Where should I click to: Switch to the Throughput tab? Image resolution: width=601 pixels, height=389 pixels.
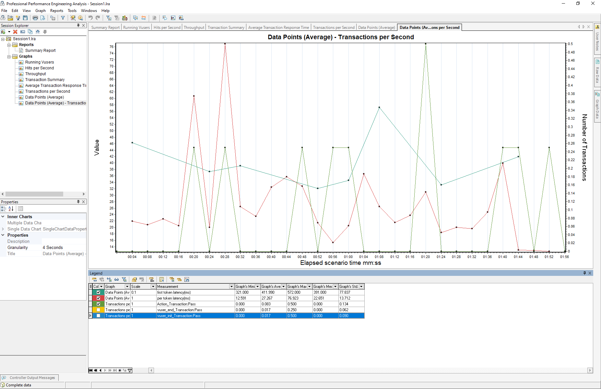(x=194, y=28)
